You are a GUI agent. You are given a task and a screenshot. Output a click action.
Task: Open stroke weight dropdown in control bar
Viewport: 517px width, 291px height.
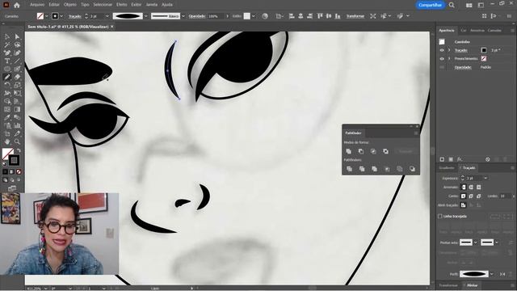click(107, 16)
